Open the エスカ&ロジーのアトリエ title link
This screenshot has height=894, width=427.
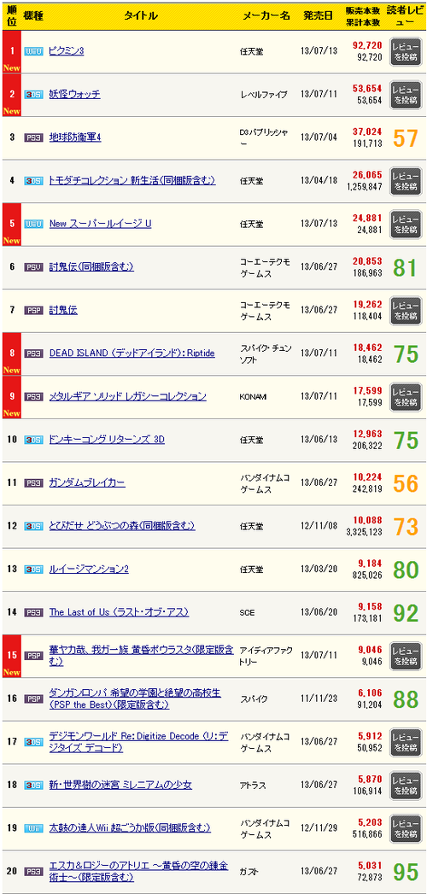coord(139,871)
